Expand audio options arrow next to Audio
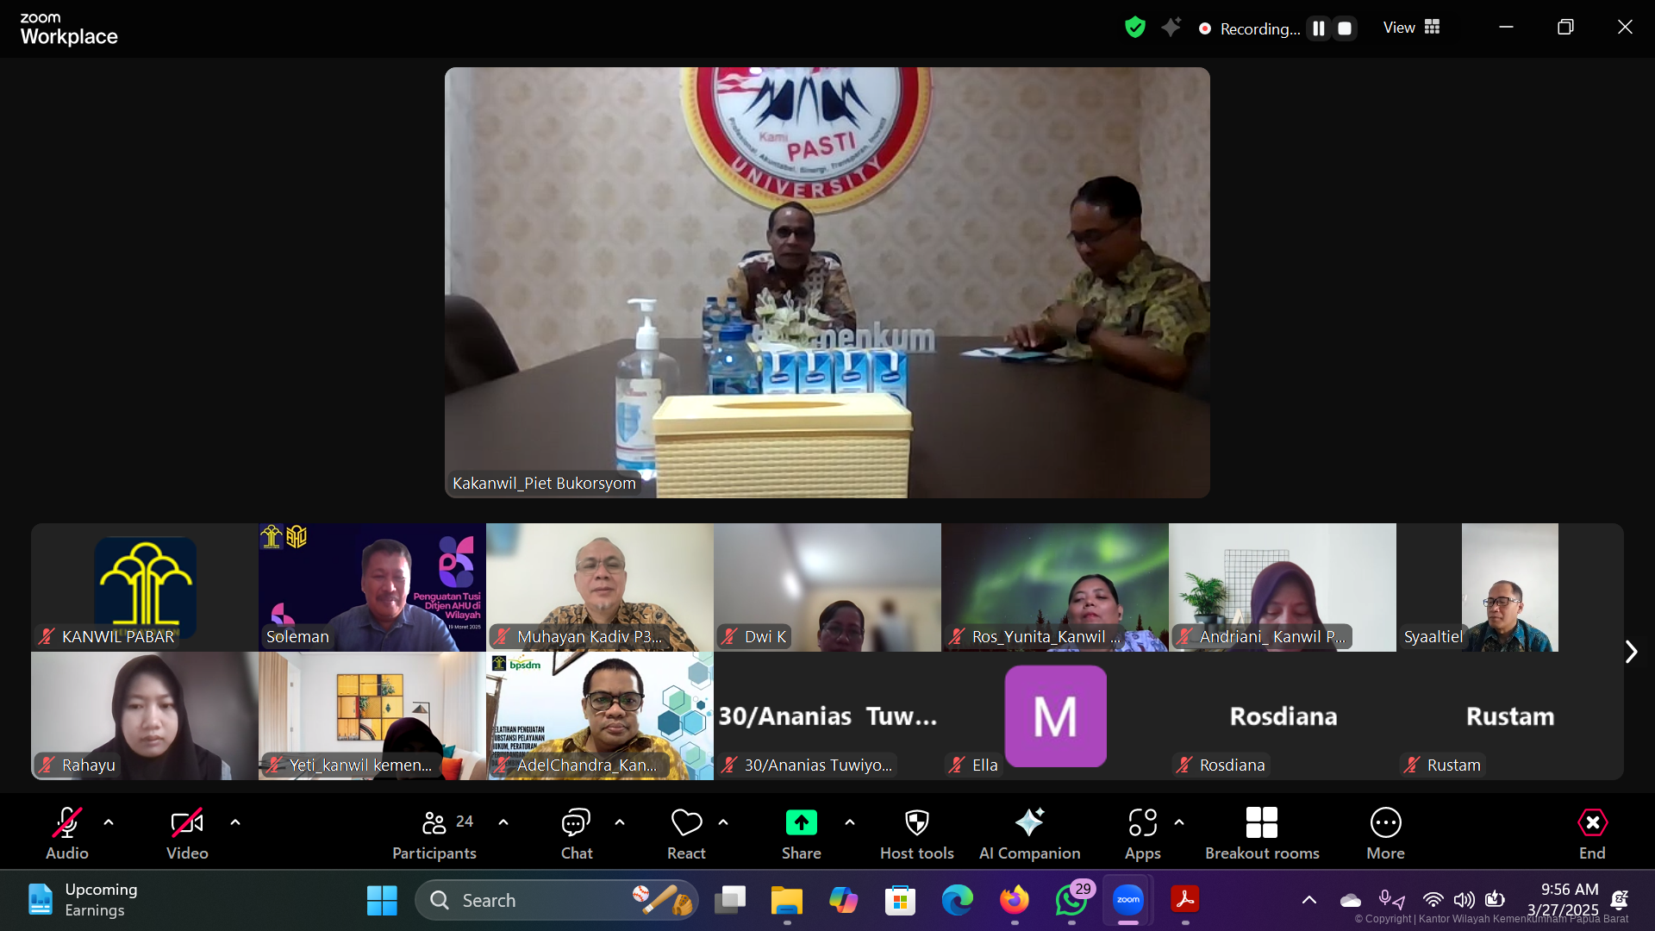The image size is (1655, 931). pos(109,822)
